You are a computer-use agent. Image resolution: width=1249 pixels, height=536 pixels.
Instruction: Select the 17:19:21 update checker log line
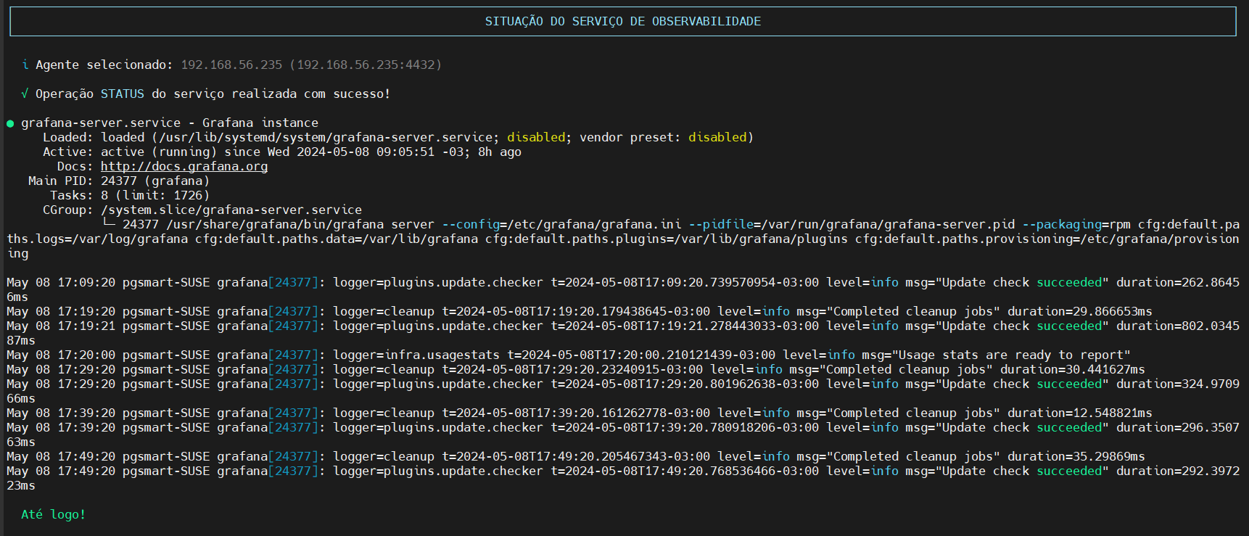(x=623, y=333)
